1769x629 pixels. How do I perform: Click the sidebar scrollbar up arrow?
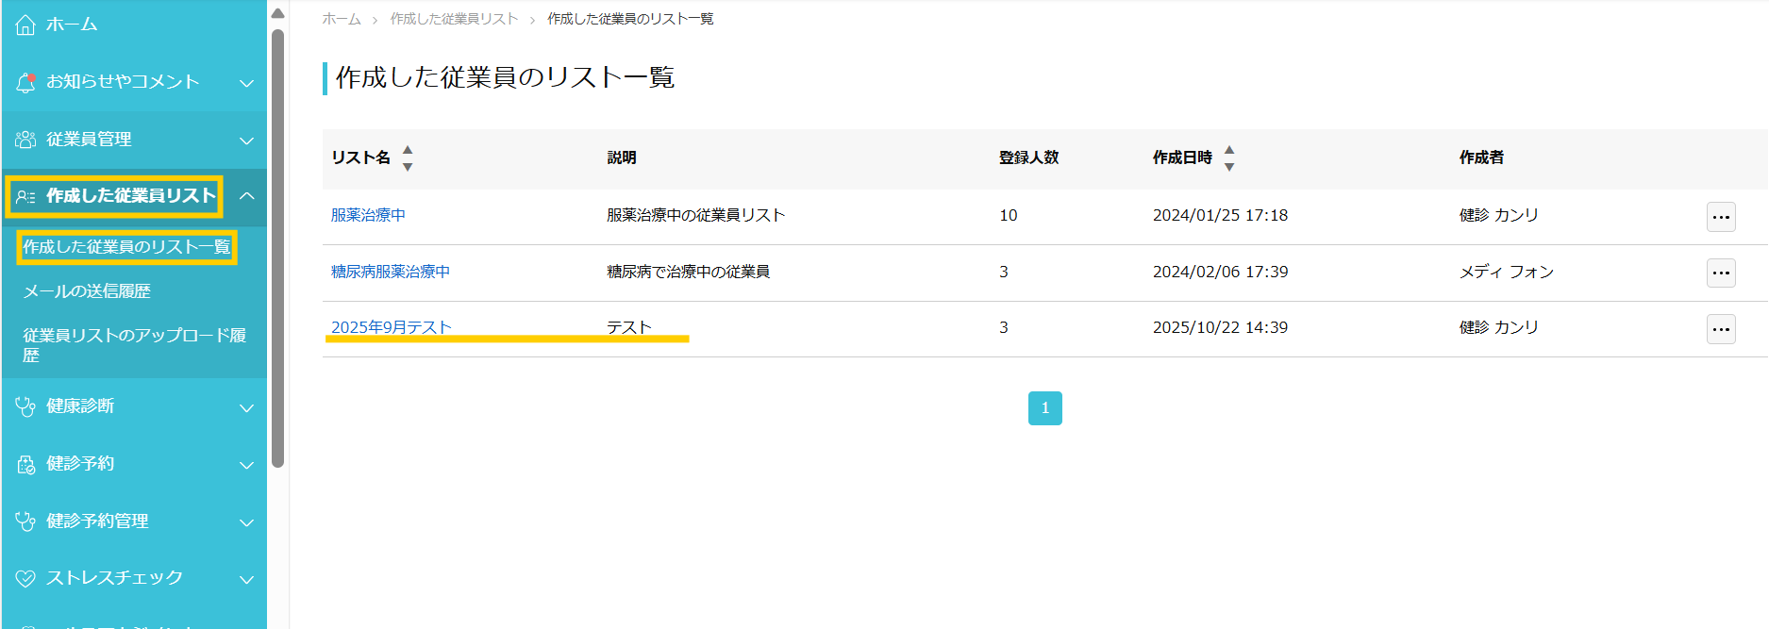(x=277, y=13)
